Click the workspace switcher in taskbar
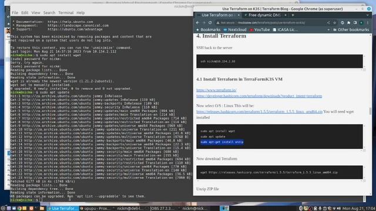 pyautogui.click(x=224, y=209)
